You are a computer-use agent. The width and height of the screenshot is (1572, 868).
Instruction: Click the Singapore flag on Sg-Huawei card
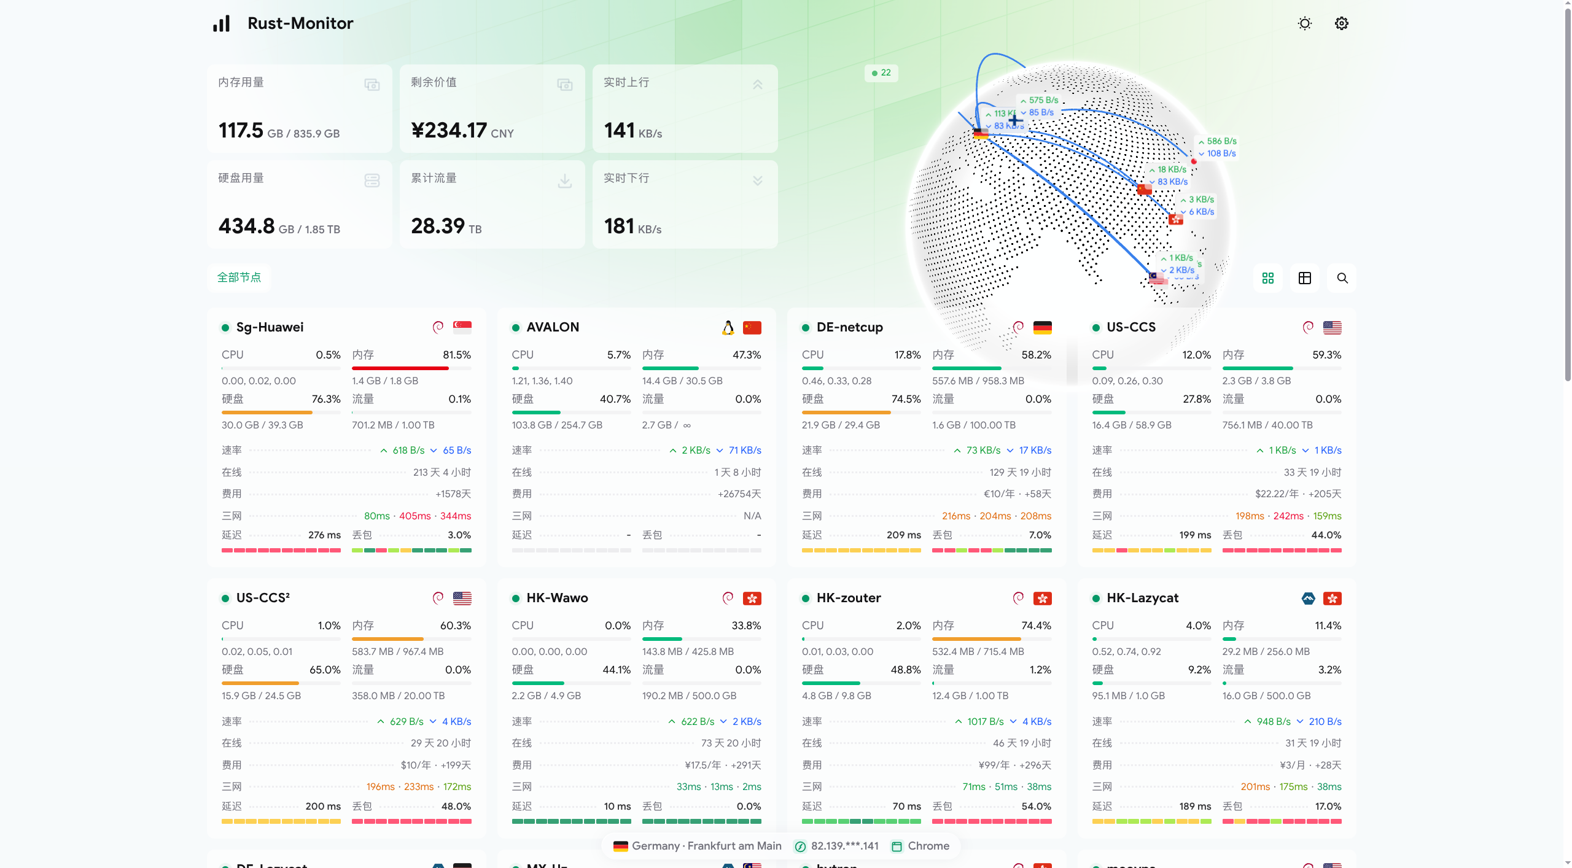462,328
